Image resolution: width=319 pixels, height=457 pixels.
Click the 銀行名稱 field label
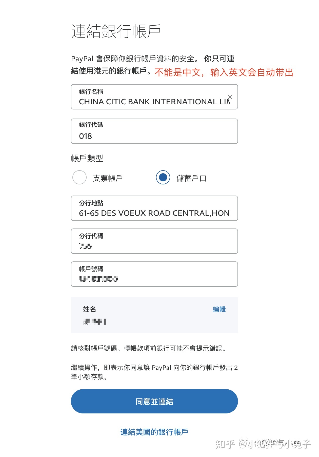[x=91, y=91]
